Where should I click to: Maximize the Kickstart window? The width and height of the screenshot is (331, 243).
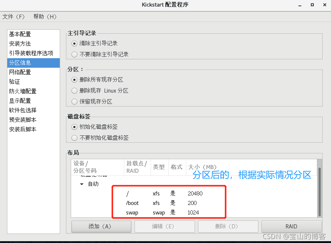coord(312,5)
